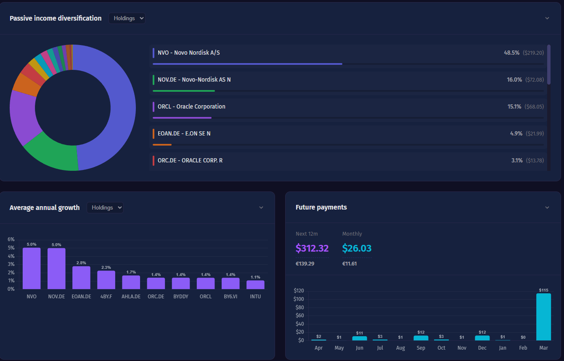
Task: Click the $312.32 Next 12m amount
Action: 312,248
